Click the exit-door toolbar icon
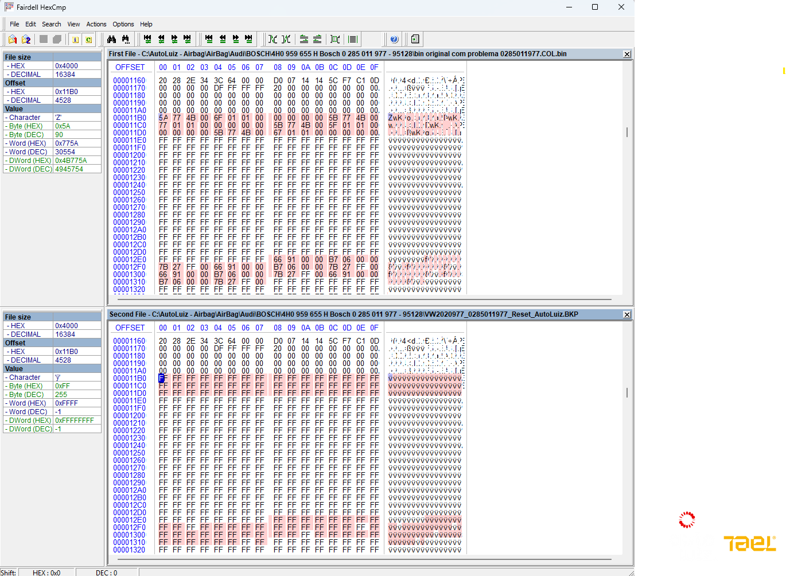The height and width of the screenshot is (576, 786). pyautogui.click(x=415, y=39)
